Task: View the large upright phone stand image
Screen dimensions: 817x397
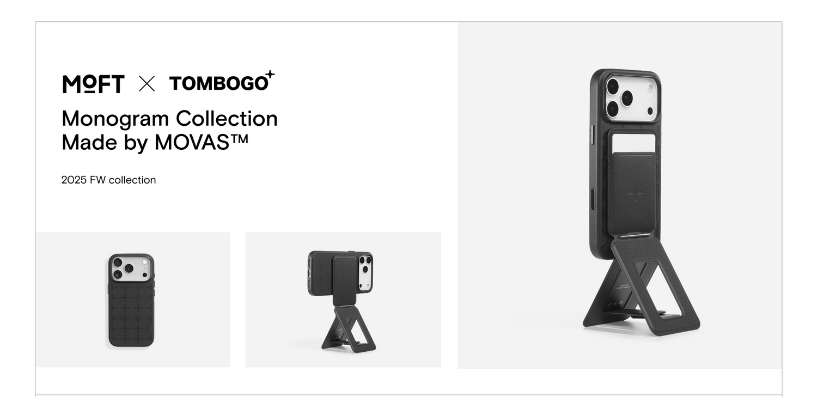Action: point(620,196)
